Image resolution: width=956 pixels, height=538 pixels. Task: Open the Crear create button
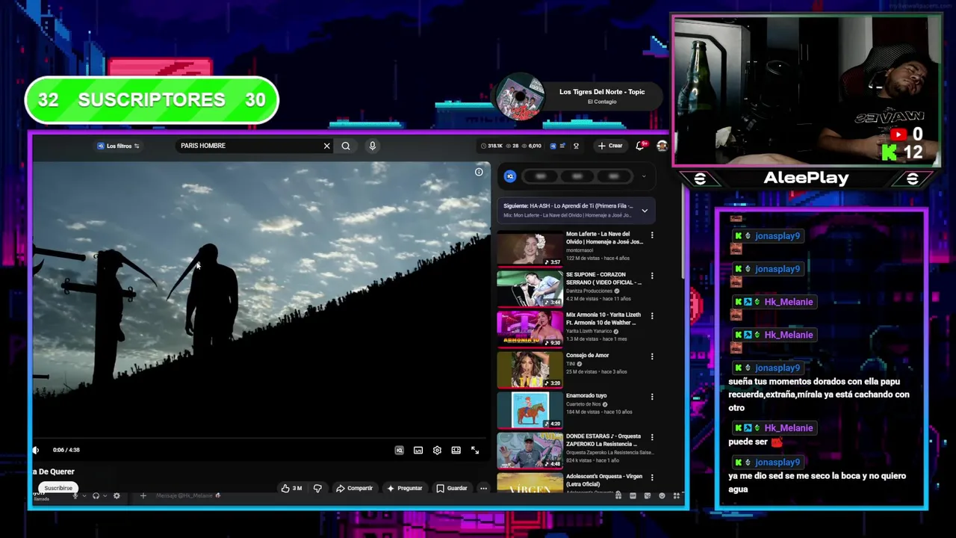pos(610,146)
